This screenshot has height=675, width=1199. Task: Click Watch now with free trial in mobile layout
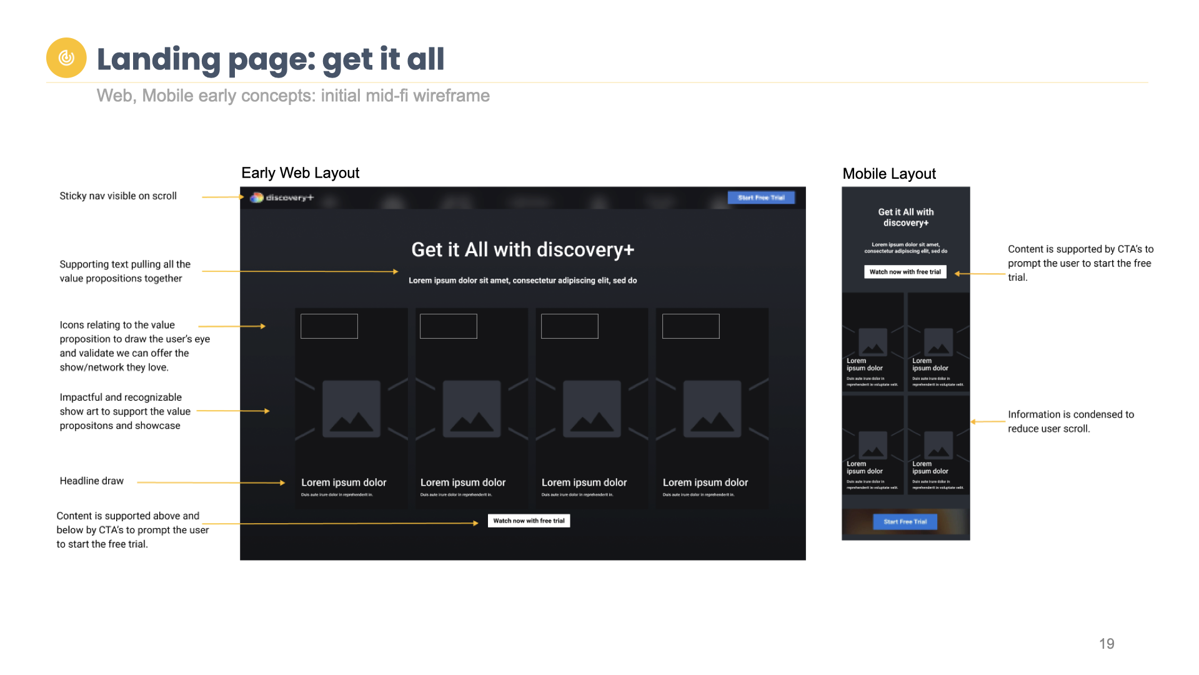905,272
